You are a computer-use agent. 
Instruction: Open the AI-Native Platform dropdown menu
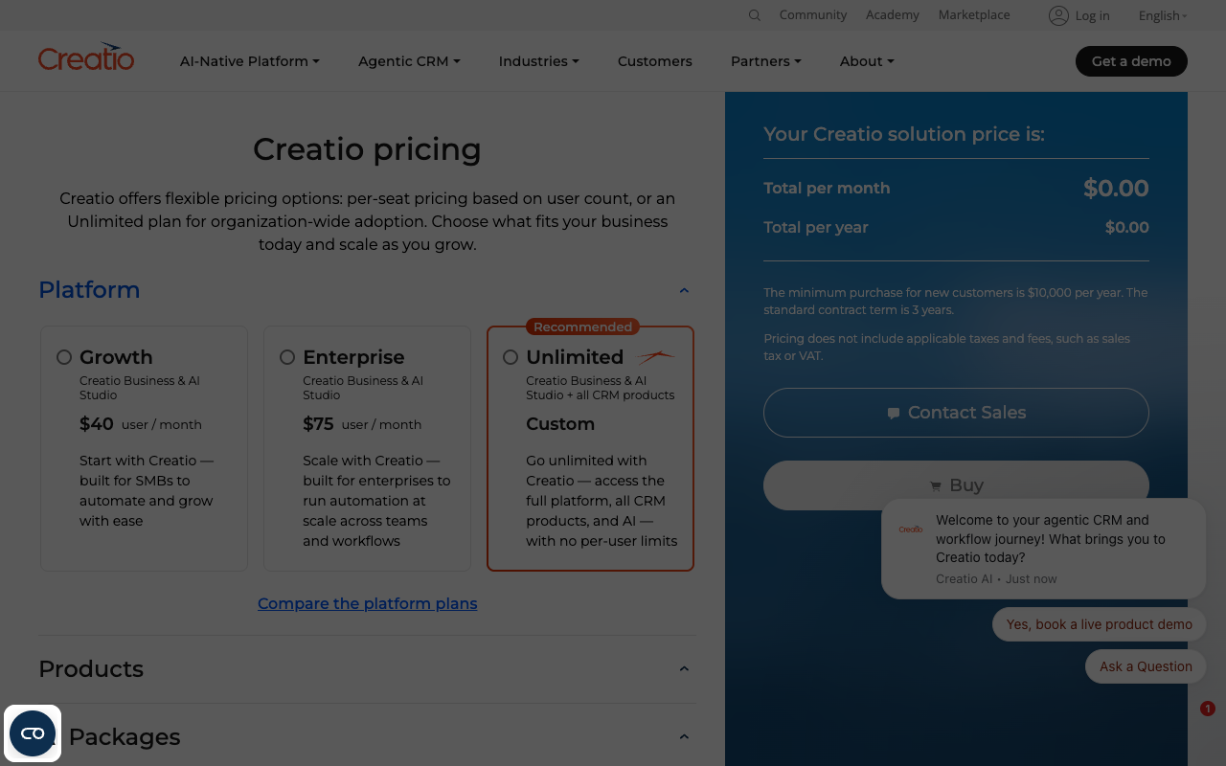(x=250, y=61)
